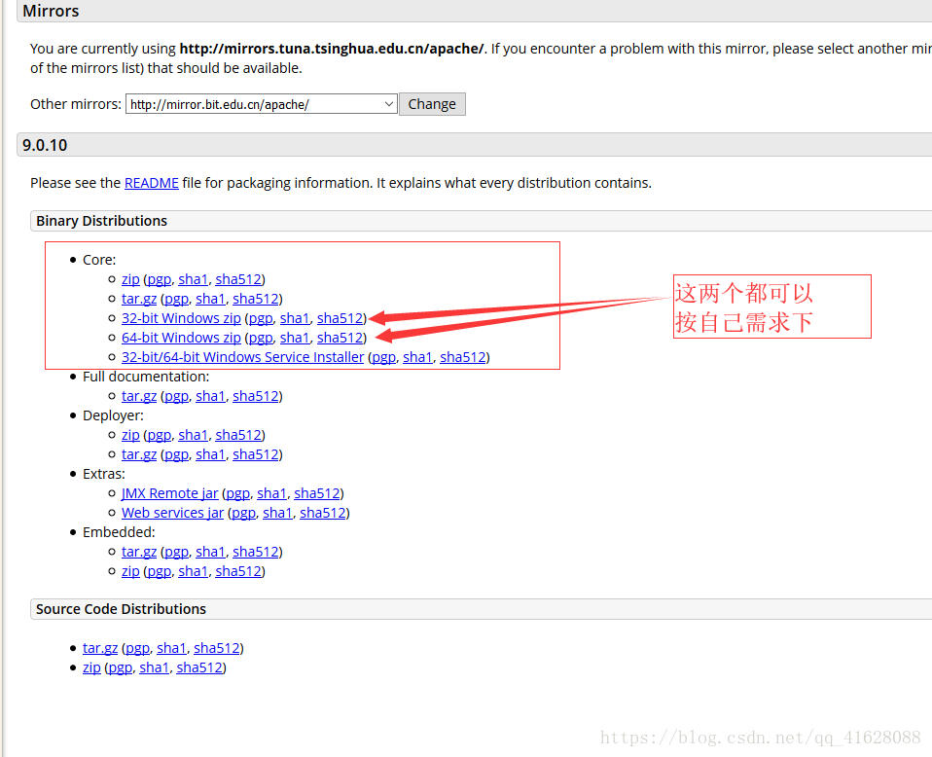932x757 pixels.
Task: Download the Core tar.gz distribution
Action: [x=139, y=299]
